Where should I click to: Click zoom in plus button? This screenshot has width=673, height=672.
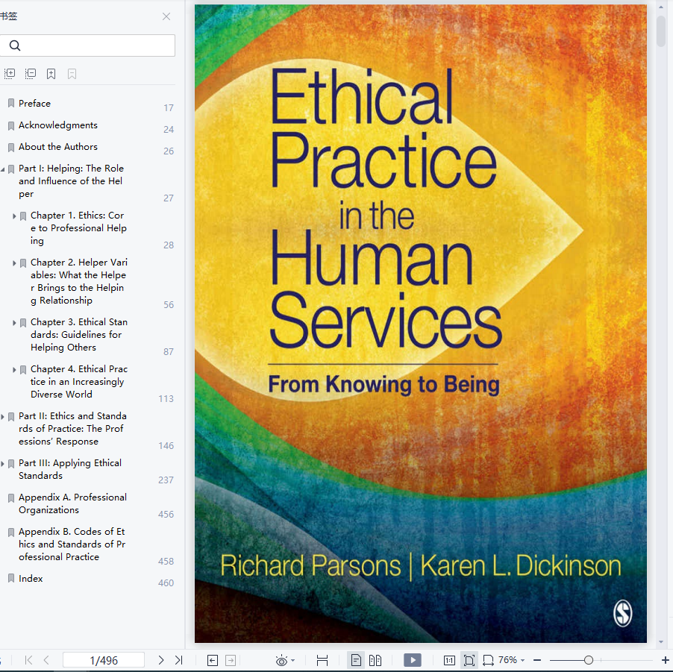[666, 660]
